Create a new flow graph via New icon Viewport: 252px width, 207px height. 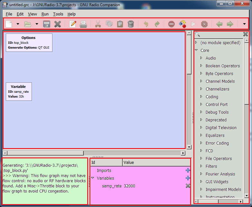click(9, 24)
